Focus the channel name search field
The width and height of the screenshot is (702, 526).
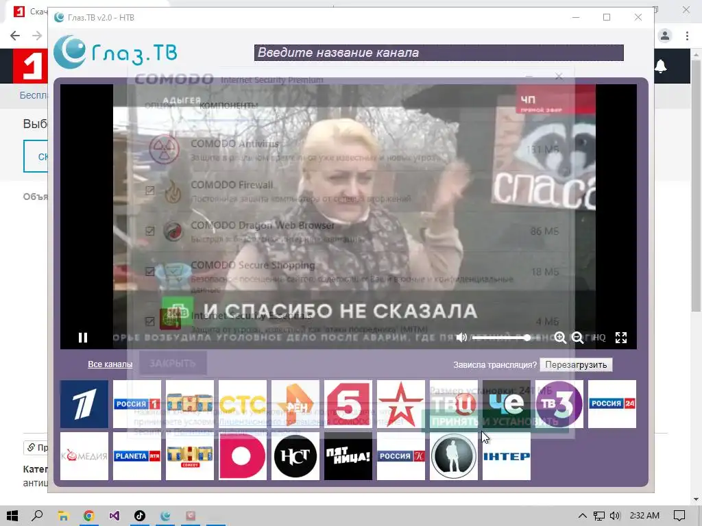[x=439, y=53]
